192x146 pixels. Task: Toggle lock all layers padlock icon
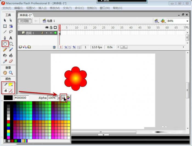[51, 28]
